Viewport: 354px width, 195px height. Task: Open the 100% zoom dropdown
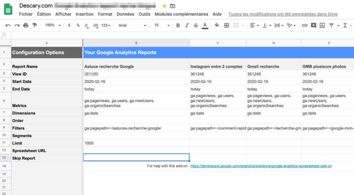coord(53,25)
